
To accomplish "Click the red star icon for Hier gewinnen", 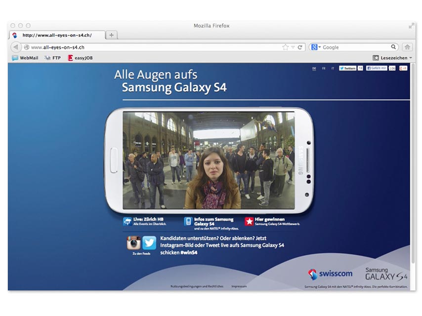I will pos(249,221).
